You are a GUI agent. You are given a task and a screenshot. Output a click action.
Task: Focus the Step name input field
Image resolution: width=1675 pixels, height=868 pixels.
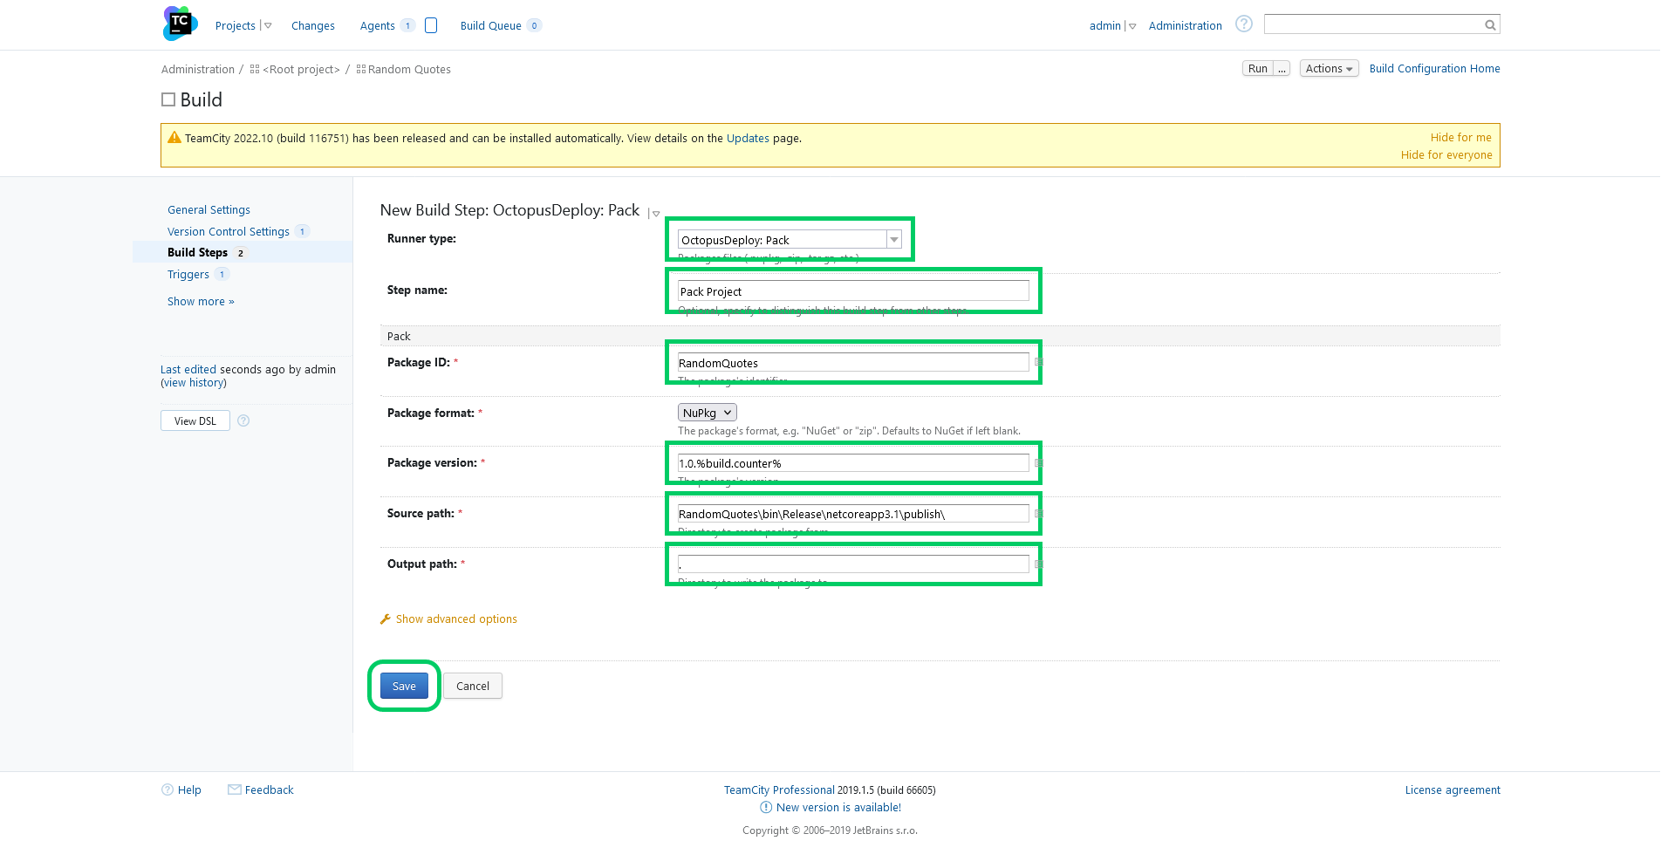853,290
